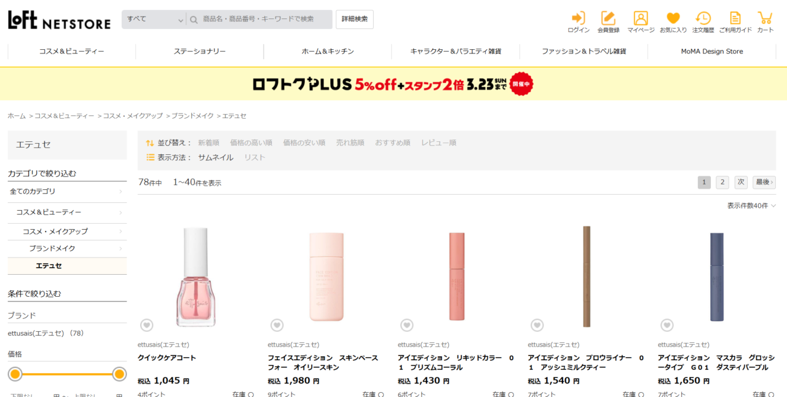Image resolution: width=787 pixels, height=397 pixels.
Task: Expand ブランドメイク sidebar category
Action: 67,249
